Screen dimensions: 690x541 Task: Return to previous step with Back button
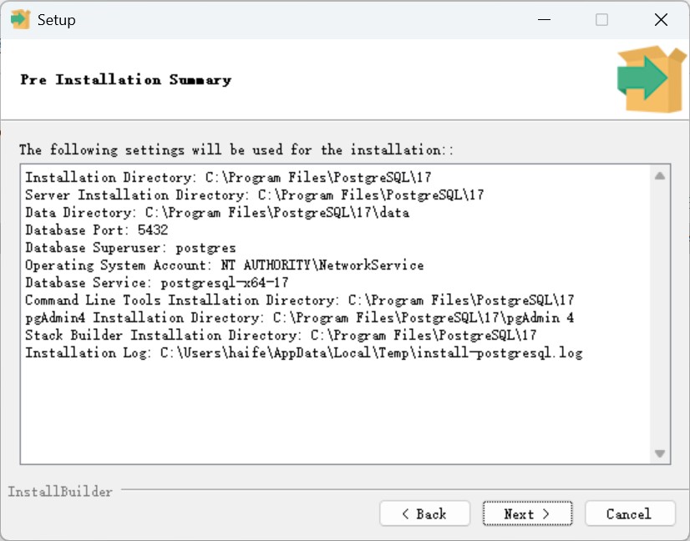coord(424,514)
